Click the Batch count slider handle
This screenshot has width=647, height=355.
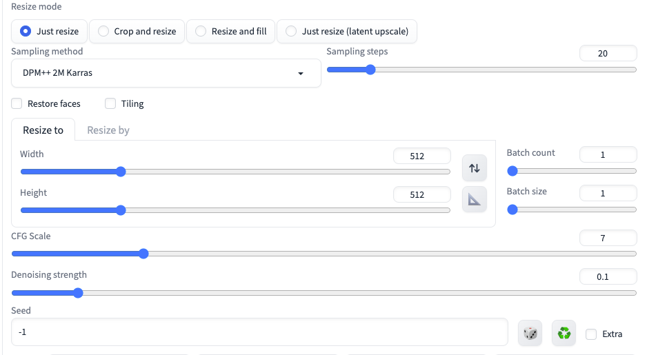[512, 171]
